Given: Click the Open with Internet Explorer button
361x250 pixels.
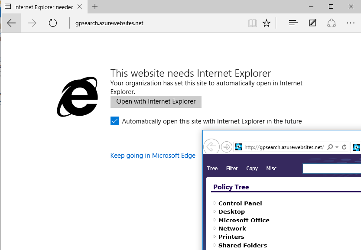Looking at the screenshot, I should [x=156, y=101].
